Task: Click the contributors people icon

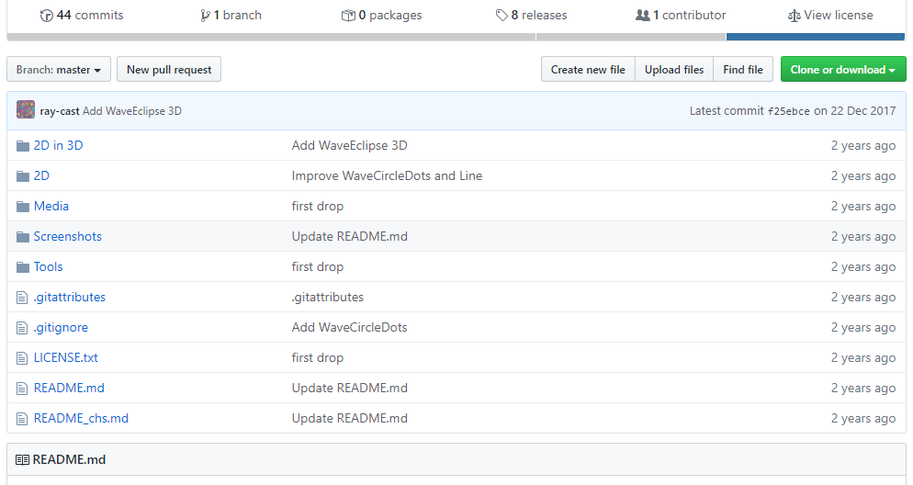Action: [x=642, y=16]
